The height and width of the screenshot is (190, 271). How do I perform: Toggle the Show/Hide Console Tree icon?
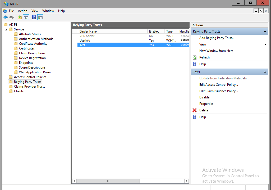click(x=26, y=17)
